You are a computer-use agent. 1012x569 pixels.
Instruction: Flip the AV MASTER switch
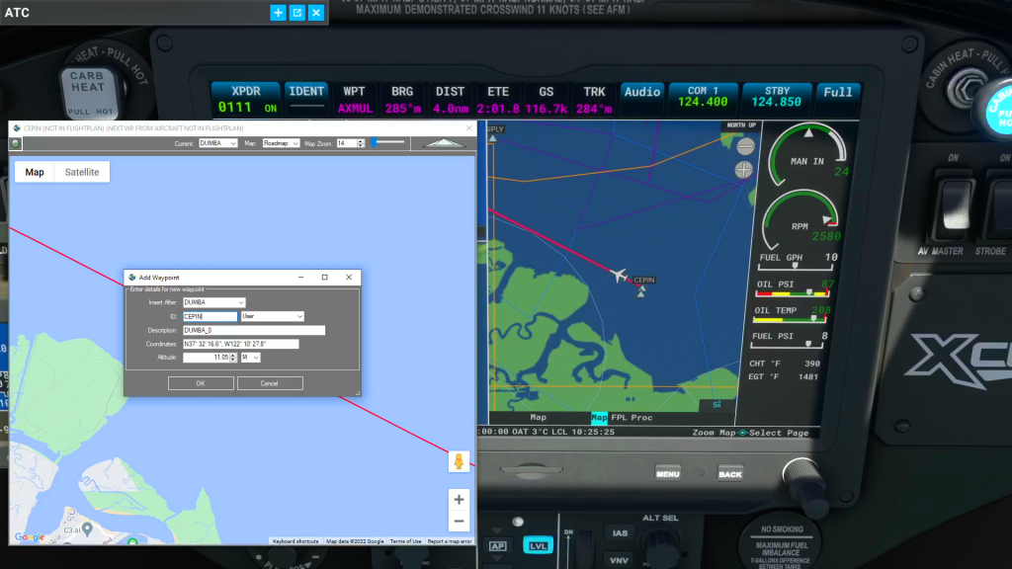[x=954, y=205]
